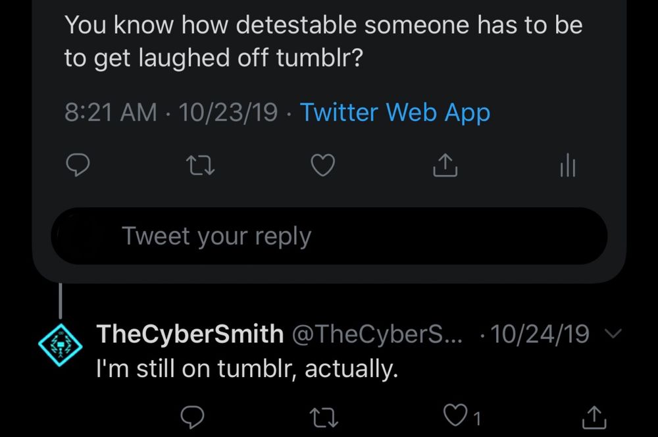This screenshot has width=658, height=437.
Task: Open the reply dated 10/24/19
Action: [540, 334]
